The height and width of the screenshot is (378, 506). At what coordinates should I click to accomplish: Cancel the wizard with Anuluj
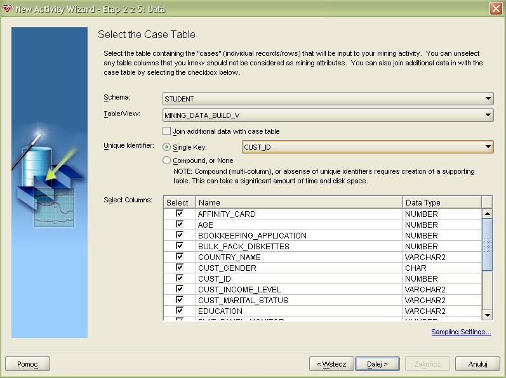click(477, 364)
